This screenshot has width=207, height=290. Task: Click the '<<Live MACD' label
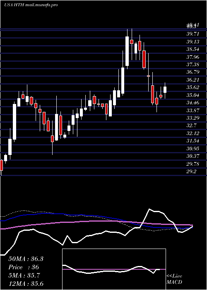pos(174,279)
